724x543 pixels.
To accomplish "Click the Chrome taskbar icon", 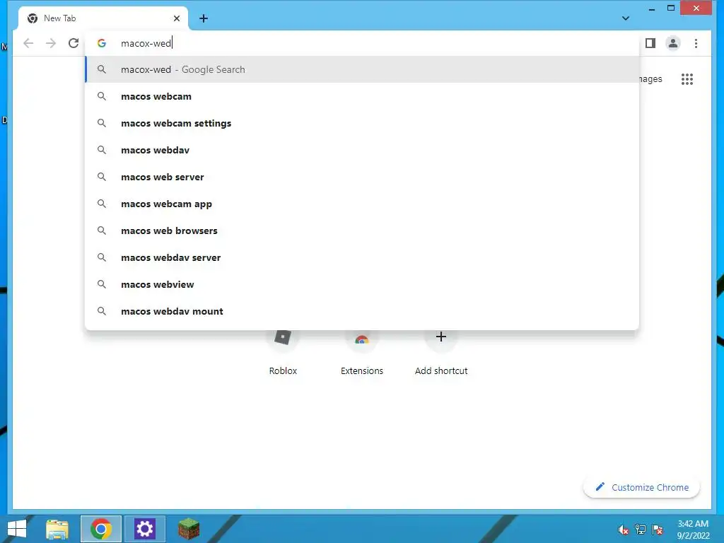I will 101,529.
